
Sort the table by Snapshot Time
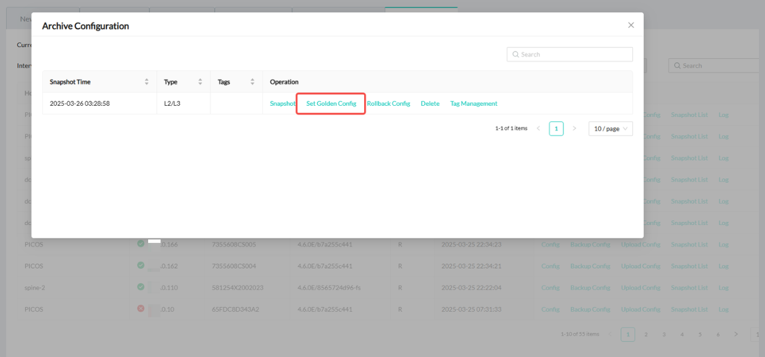pyautogui.click(x=147, y=82)
